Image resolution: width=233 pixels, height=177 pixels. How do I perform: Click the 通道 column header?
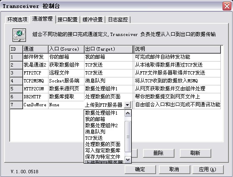click(36, 49)
